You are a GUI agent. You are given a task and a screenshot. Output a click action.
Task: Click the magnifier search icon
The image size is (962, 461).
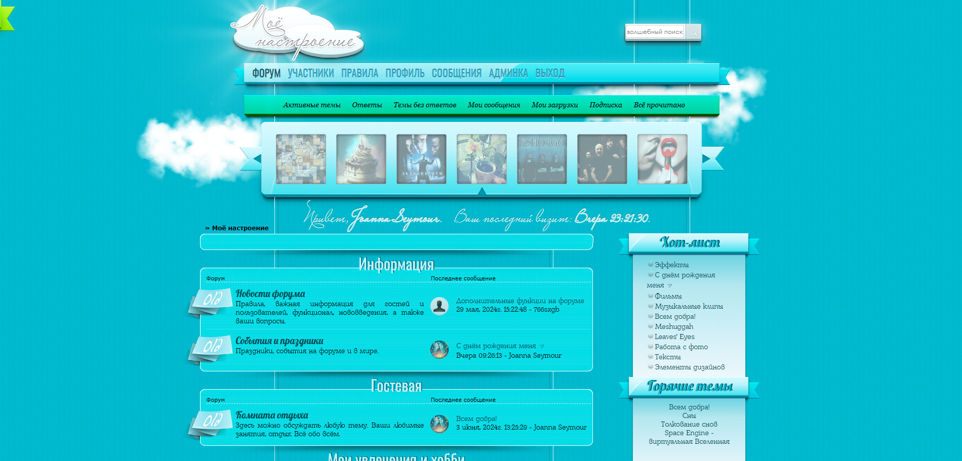coord(693,32)
